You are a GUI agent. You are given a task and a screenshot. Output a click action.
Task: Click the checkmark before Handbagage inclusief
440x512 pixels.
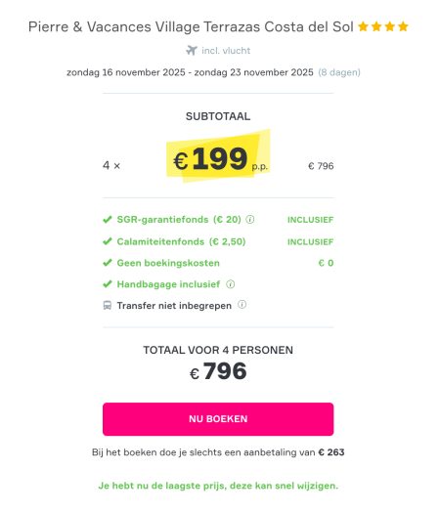[x=108, y=284]
